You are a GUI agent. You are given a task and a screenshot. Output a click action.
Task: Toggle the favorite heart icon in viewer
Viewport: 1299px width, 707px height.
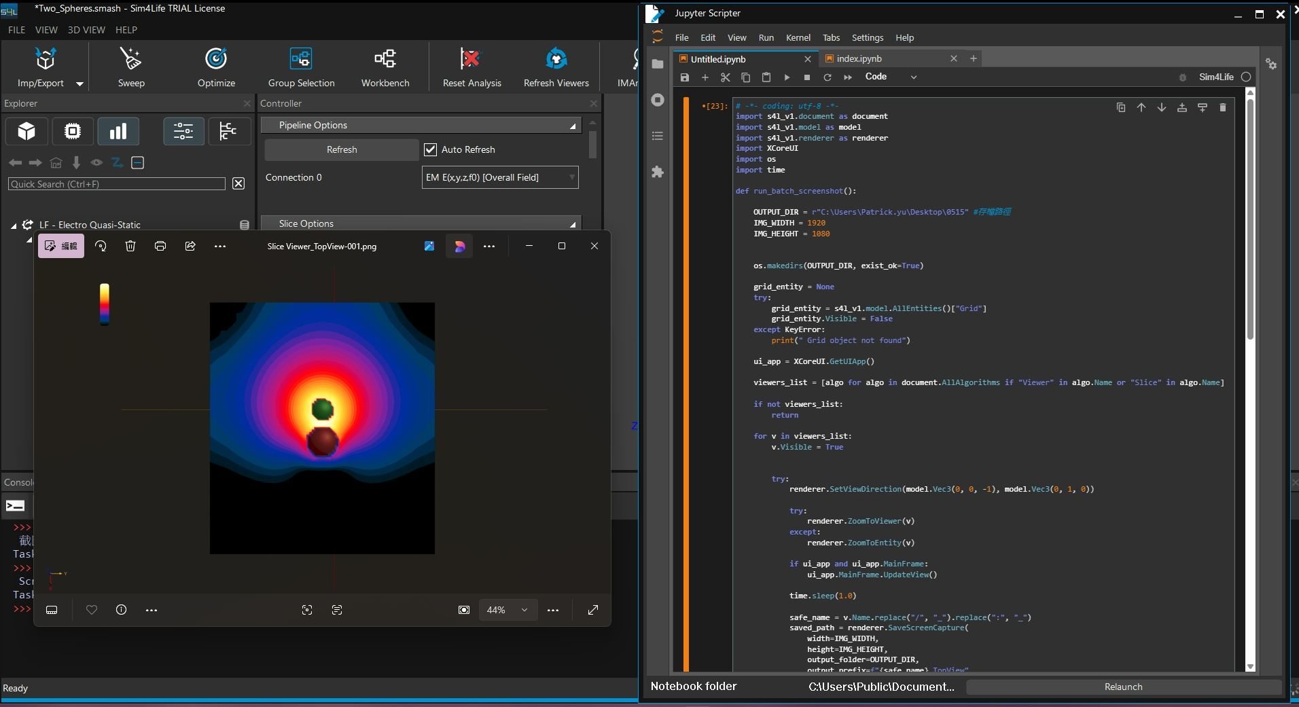[x=92, y=610]
